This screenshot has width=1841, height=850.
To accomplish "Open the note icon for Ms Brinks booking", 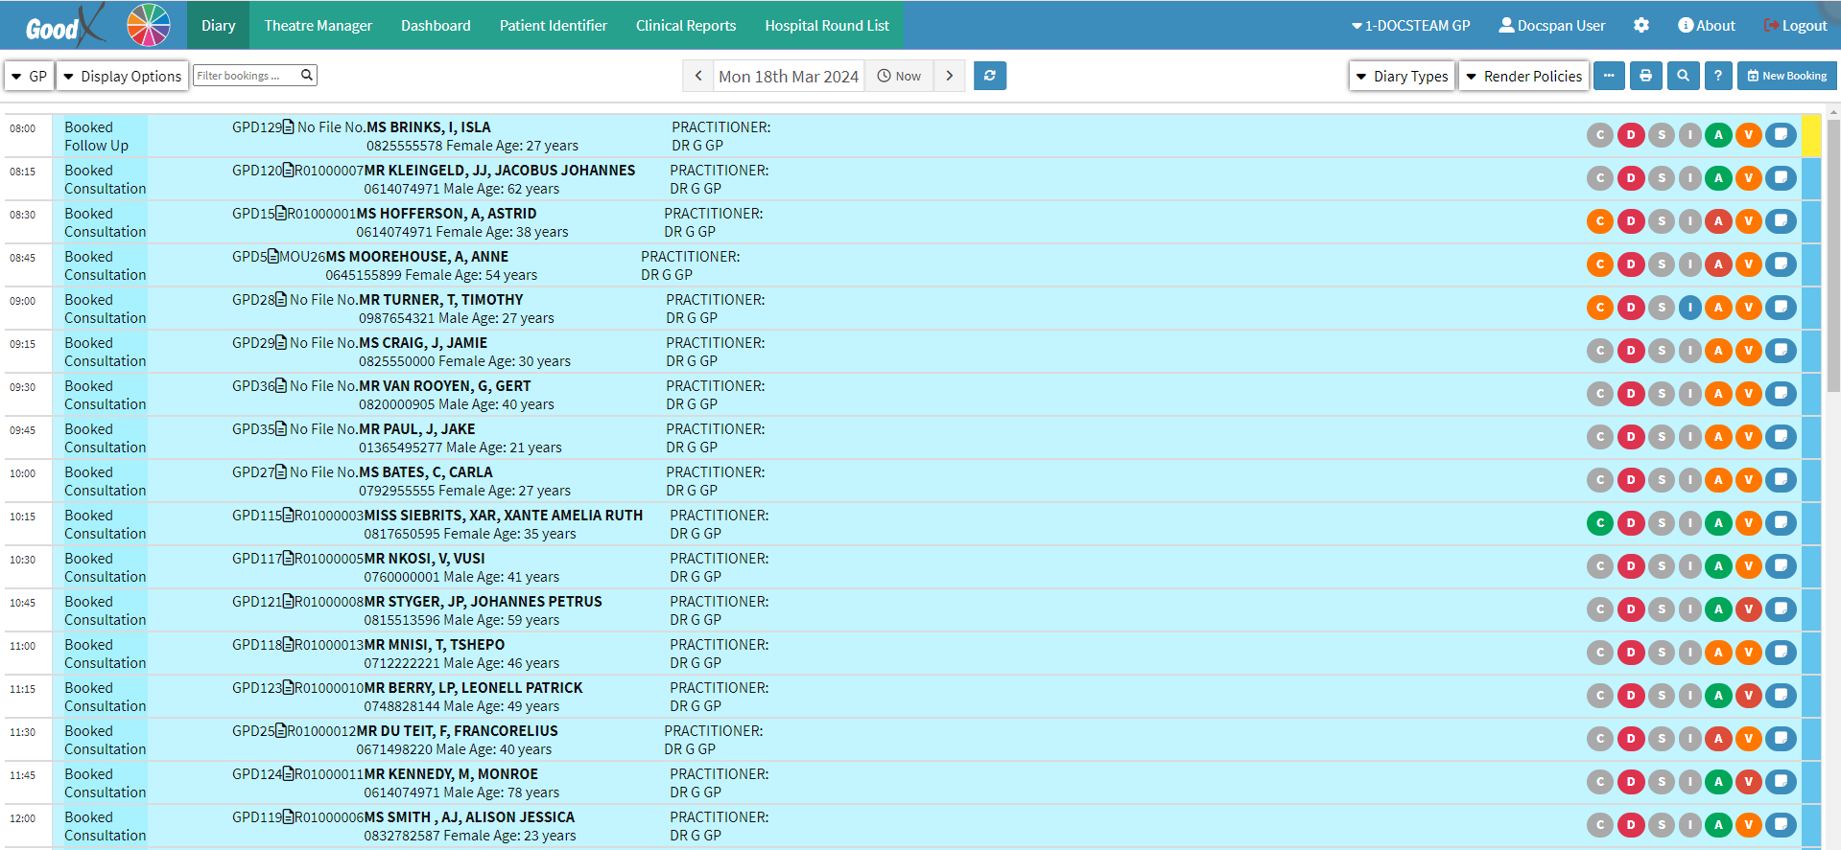I will click(1781, 135).
